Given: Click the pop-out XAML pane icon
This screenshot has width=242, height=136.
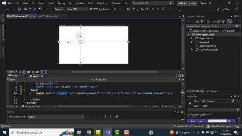Looking at the screenshot, I should pyautogui.click(x=42, y=76).
